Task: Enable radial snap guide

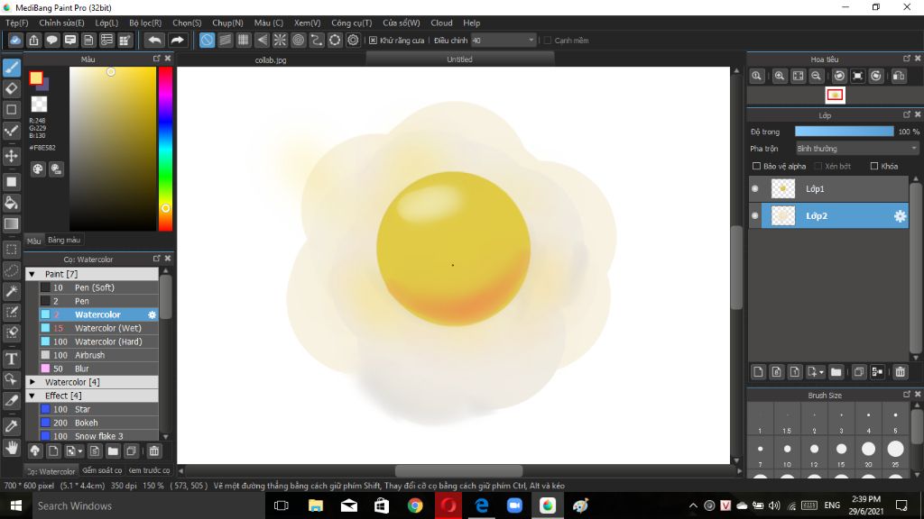Action: 280,40
